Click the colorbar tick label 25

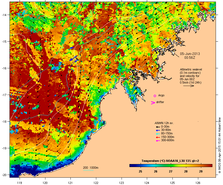[140, 171]
